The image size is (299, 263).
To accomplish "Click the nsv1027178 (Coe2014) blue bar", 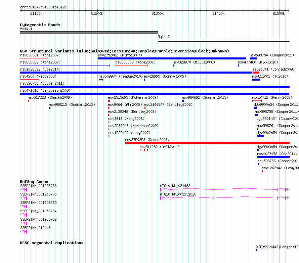I will tap(273, 157).
